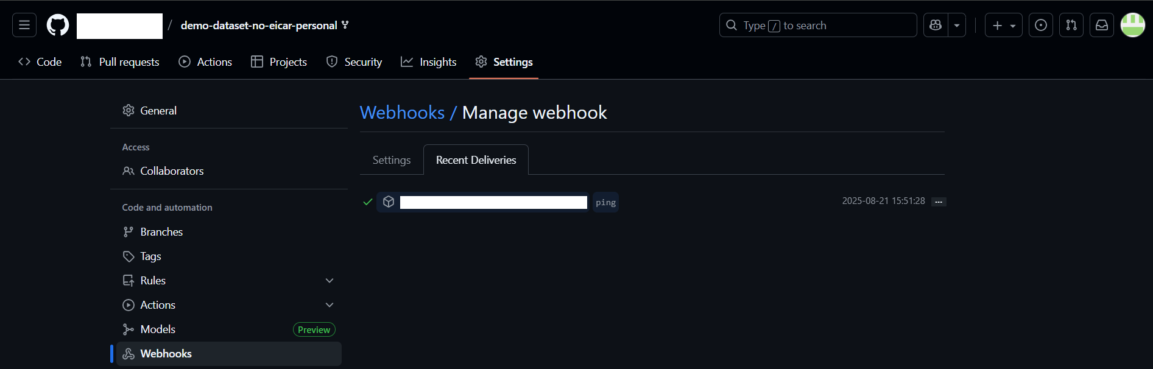Open the user avatar menu
Viewport: 1153px width, 369px height.
click(1133, 25)
